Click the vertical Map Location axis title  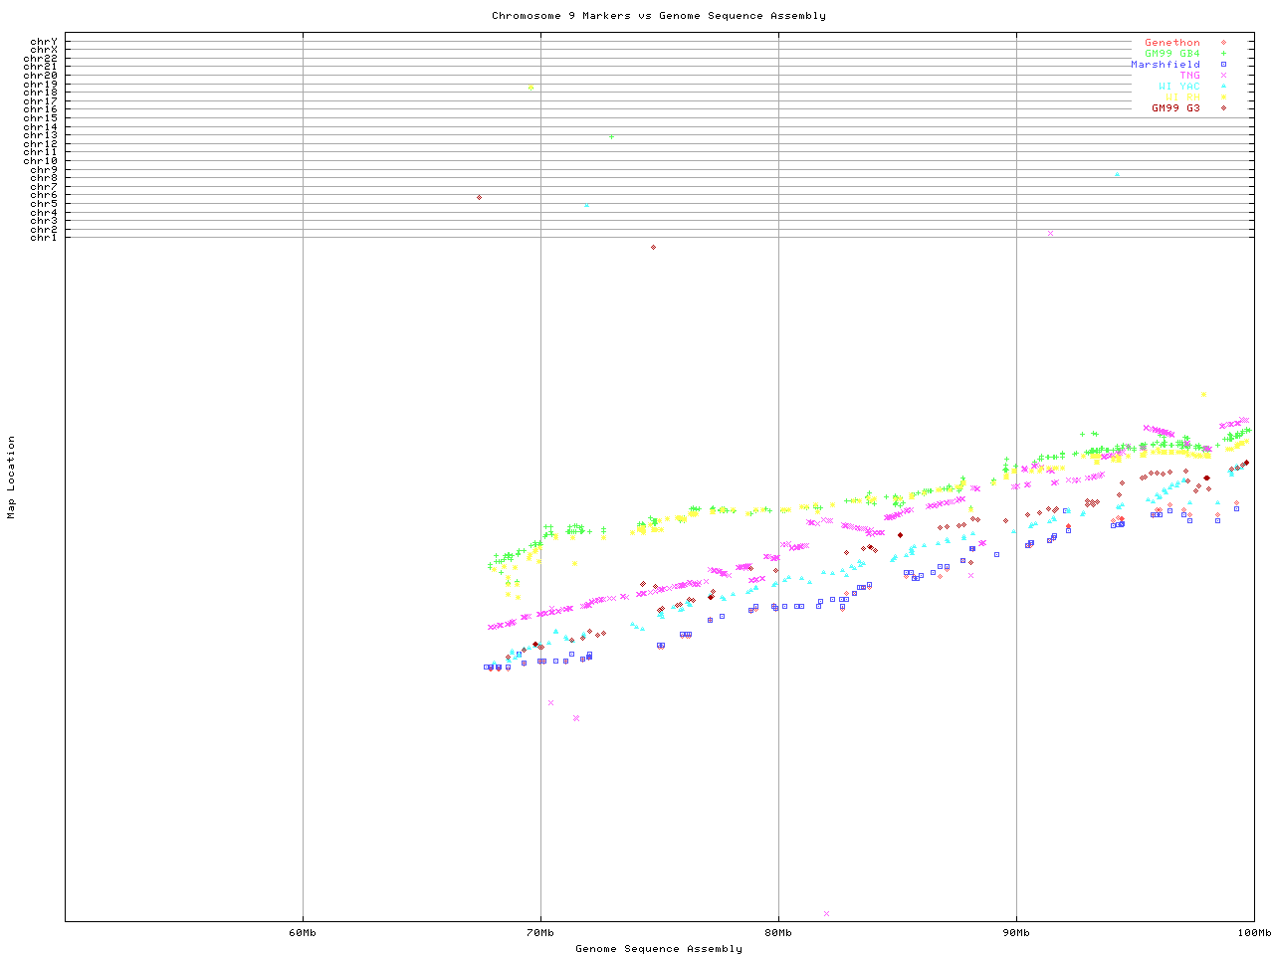click(12, 477)
